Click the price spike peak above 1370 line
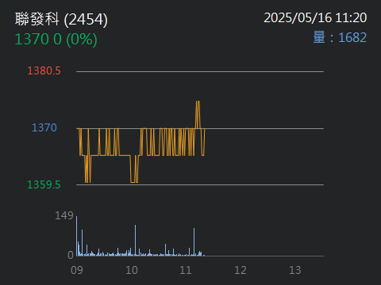 (198, 101)
